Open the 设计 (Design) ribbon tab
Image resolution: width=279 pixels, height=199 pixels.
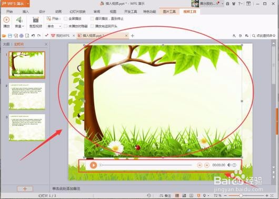tap(42, 12)
